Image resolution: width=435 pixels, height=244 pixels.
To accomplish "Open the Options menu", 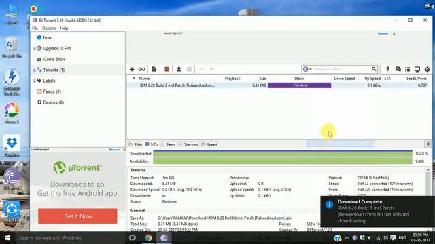I will tap(49, 28).
